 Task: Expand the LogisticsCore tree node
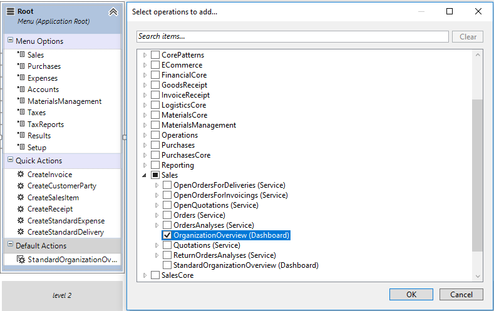tap(145, 105)
